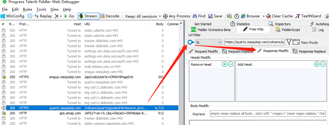Click the Go resume button
The height and width of the screenshot is (125, 329).
tap(69, 16)
